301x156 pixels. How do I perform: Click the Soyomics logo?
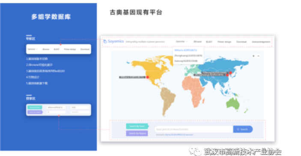tap(113, 41)
